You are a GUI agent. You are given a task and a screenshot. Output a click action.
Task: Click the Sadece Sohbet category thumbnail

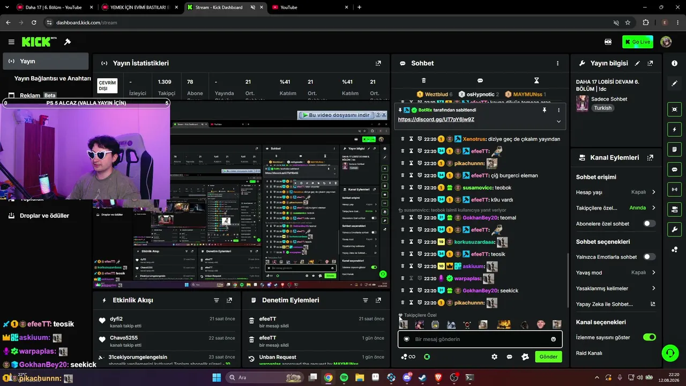pyautogui.click(x=583, y=103)
